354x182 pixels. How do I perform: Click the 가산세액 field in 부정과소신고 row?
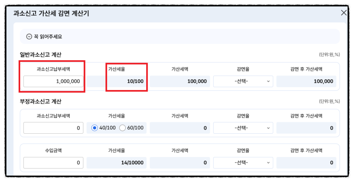click(180, 128)
